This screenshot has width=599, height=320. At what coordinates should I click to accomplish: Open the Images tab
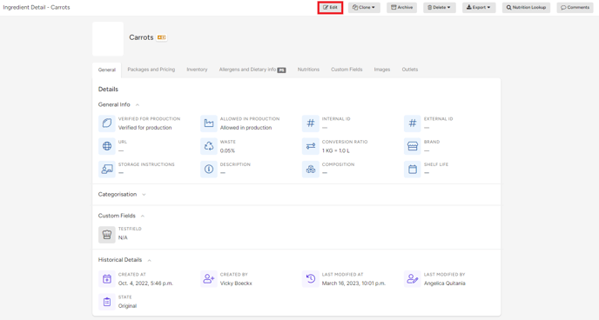pyautogui.click(x=382, y=70)
